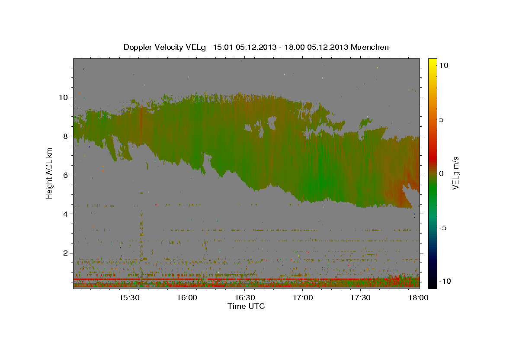Viewport: 519px width, 346px height.
Task: Click the 16:00 time tick label
Action: click(187, 298)
